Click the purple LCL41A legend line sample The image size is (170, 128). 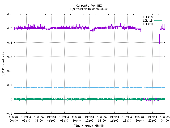click(x=158, y=17)
